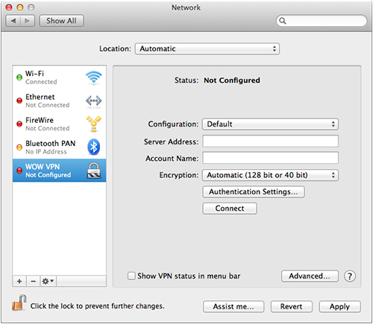The height and width of the screenshot is (324, 373).
Task: Click Show All in the toolbar
Action: coord(61,21)
